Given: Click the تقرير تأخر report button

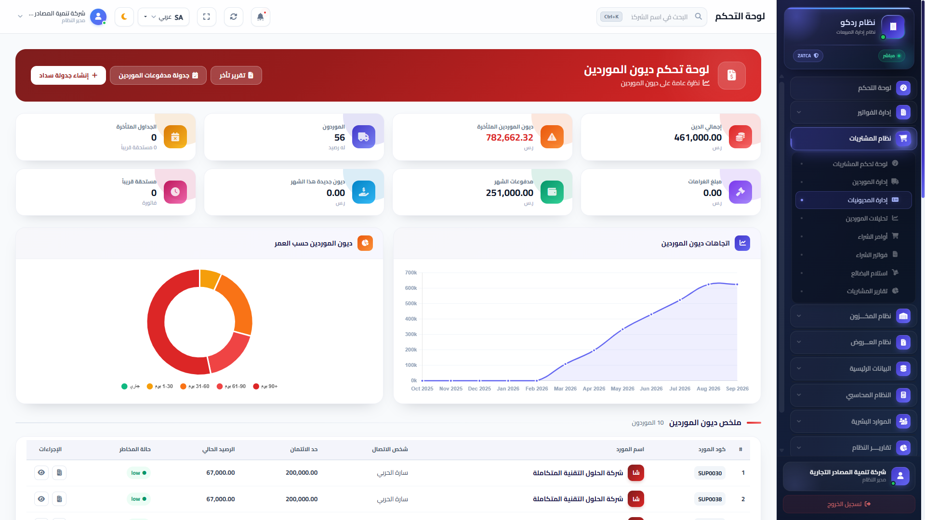Looking at the screenshot, I should click(x=236, y=76).
